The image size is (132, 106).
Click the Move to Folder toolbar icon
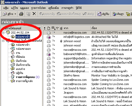[x=29, y=14]
